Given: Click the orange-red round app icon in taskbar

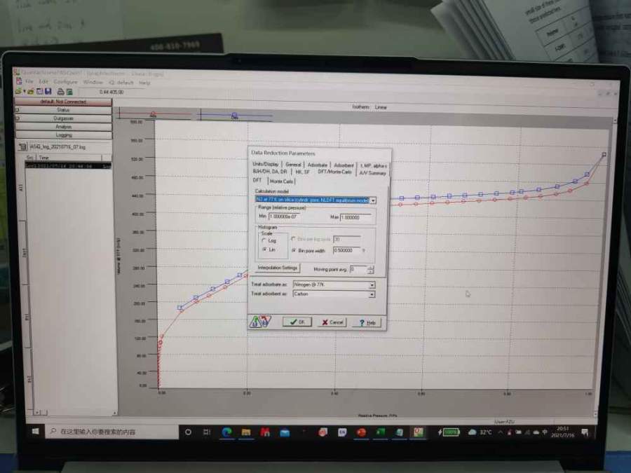Looking at the screenshot, I should pyautogui.click(x=361, y=432).
